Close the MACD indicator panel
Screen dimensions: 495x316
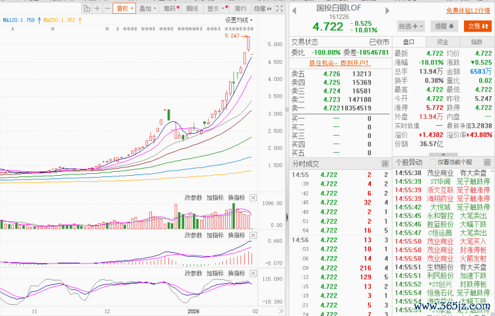click(x=253, y=236)
